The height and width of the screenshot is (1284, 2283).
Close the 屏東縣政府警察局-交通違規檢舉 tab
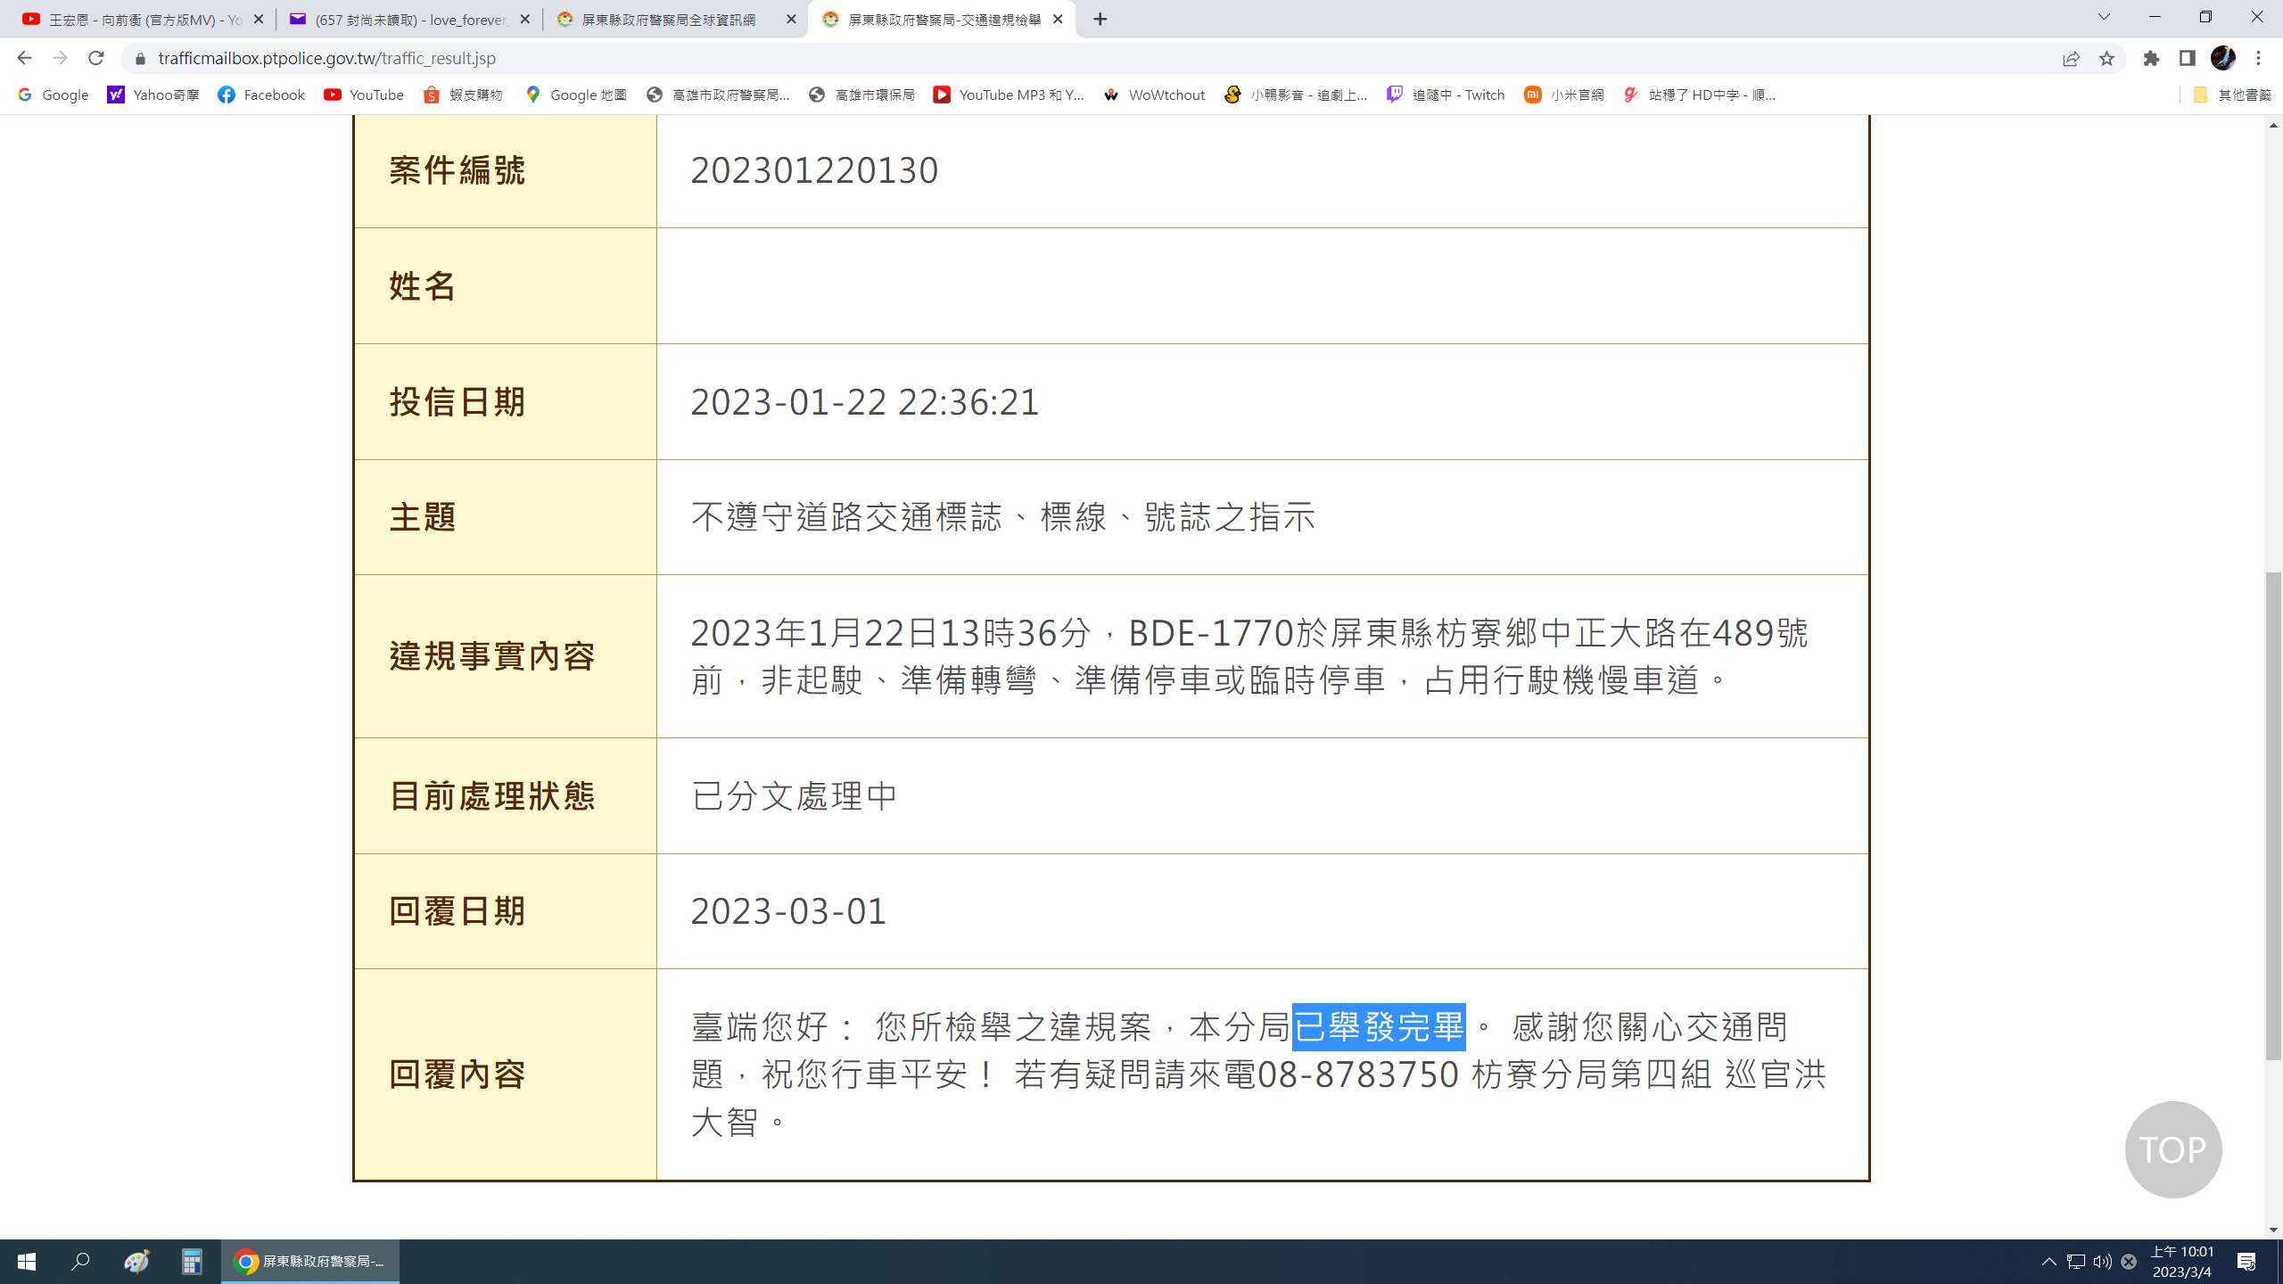[x=1058, y=19]
